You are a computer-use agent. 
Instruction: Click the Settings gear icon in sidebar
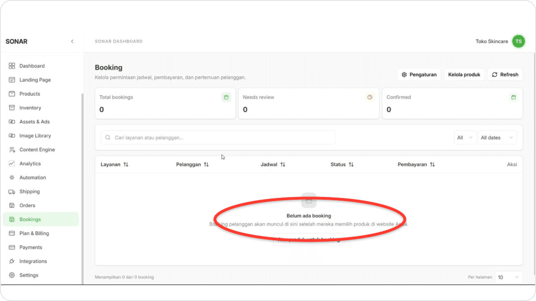12,275
